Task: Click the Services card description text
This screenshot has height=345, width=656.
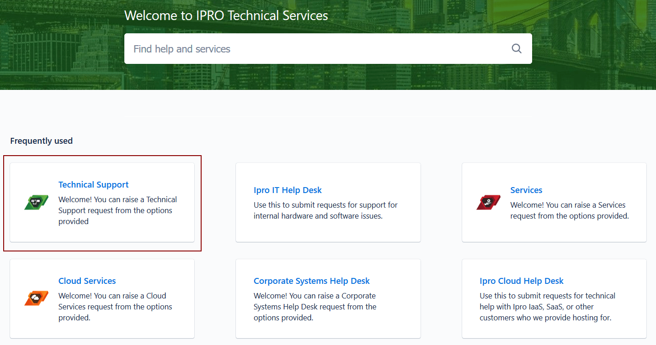Action: pyautogui.click(x=570, y=210)
